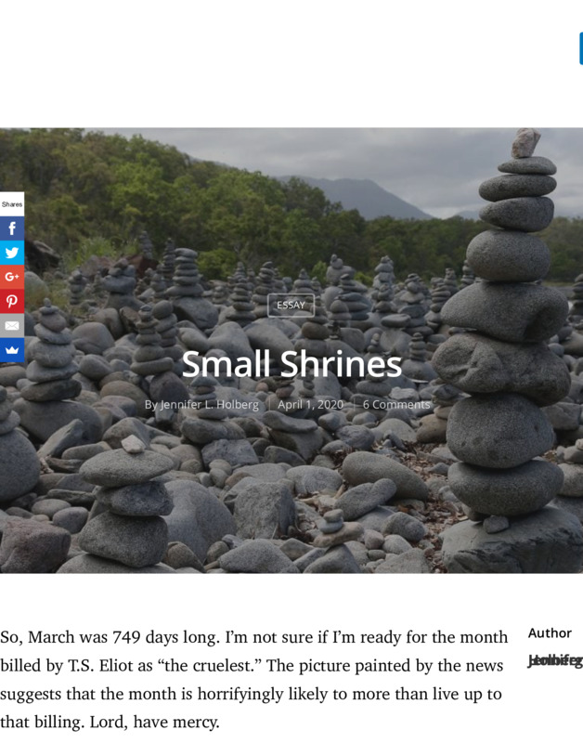
Task: Select the April 1, 2020 date
Action: click(310, 405)
